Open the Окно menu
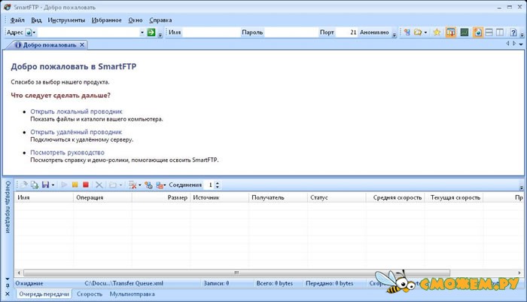 (135, 20)
